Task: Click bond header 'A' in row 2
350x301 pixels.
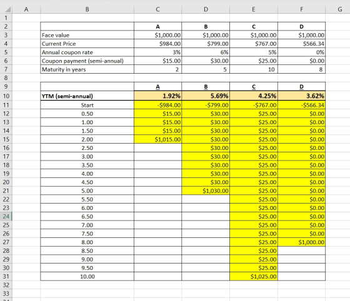Action: [x=157, y=26]
